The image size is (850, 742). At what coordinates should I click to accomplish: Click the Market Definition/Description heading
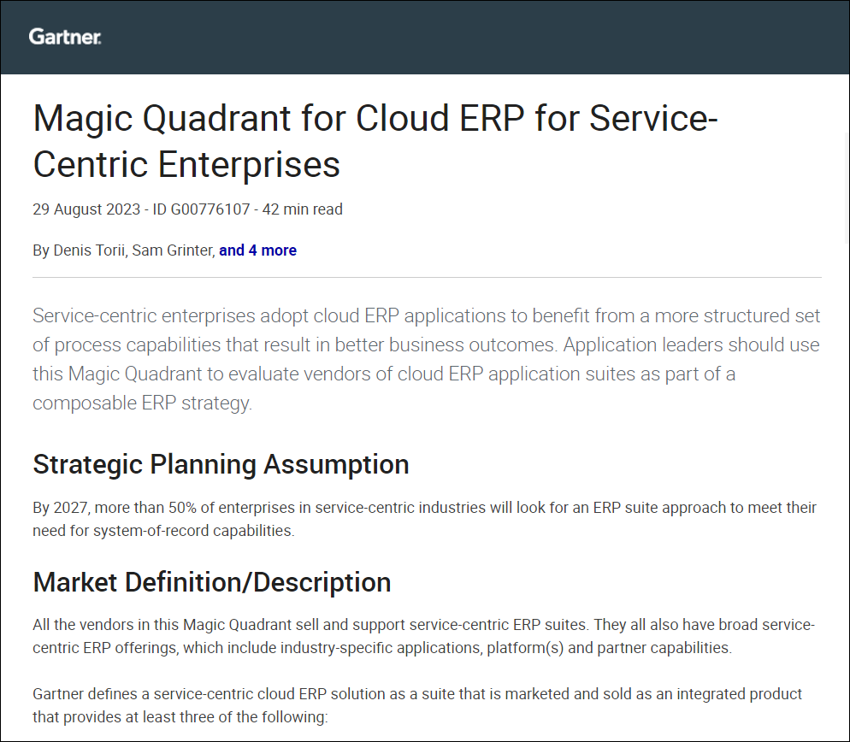[x=212, y=582]
